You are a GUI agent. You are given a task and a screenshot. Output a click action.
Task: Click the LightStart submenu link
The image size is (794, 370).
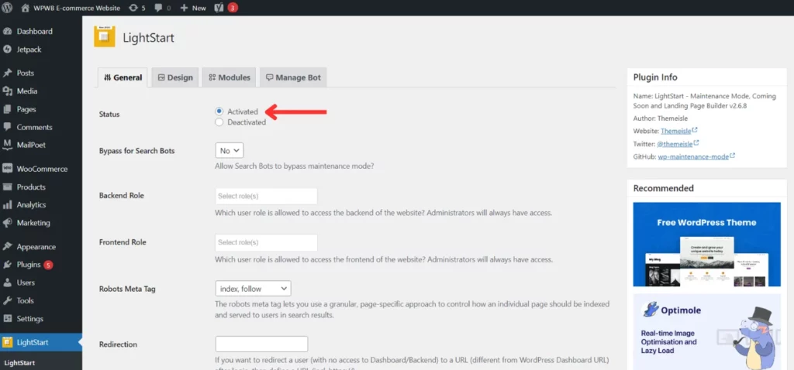[x=19, y=363]
